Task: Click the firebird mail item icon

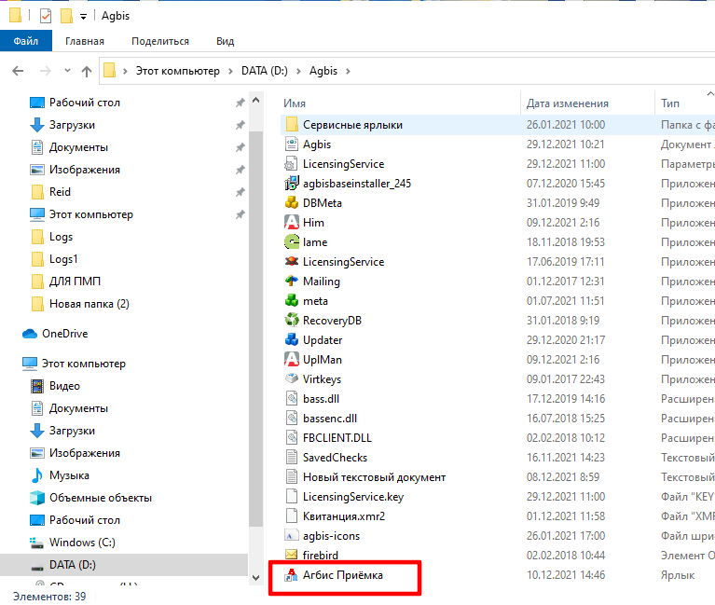Action: point(292,555)
